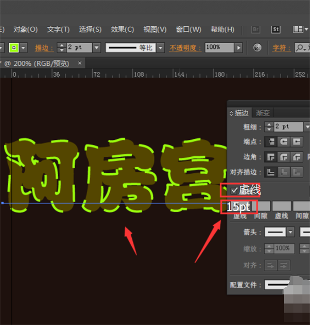Open the 选择(S) menu

90,29
